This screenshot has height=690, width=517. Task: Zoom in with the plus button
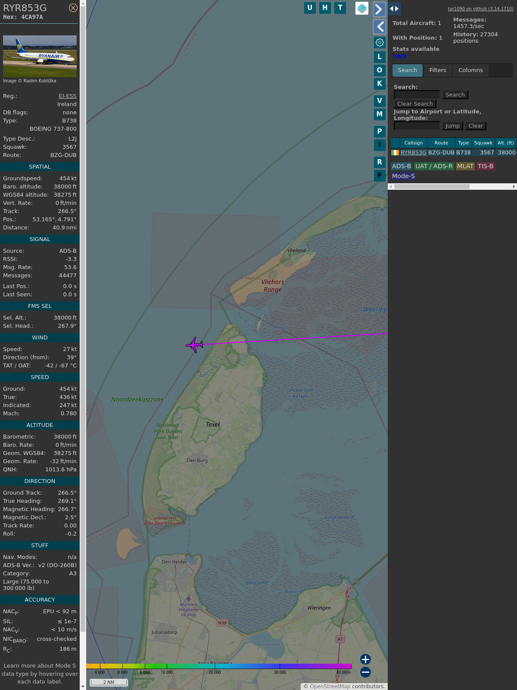click(365, 659)
